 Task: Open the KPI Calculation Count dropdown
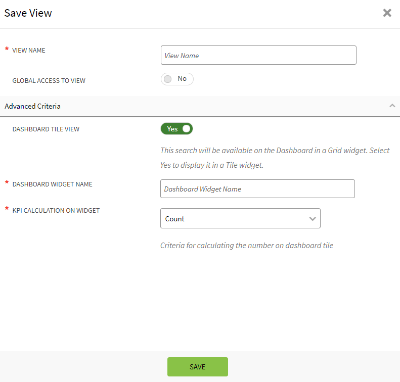[x=240, y=219]
